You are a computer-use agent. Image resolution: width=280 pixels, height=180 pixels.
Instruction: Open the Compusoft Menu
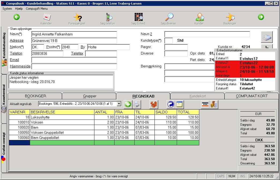[36, 9]
